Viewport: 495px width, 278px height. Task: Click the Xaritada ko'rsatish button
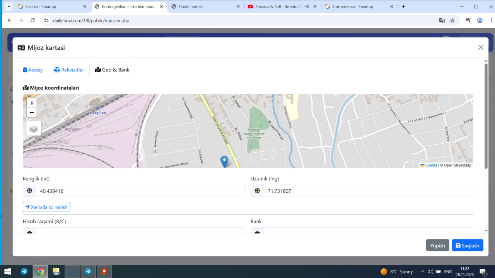click(46, 207)
